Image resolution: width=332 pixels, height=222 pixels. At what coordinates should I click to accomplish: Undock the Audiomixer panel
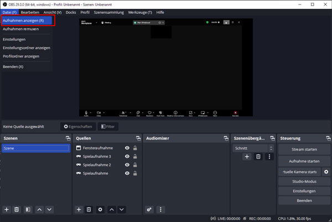click(226, 138)
